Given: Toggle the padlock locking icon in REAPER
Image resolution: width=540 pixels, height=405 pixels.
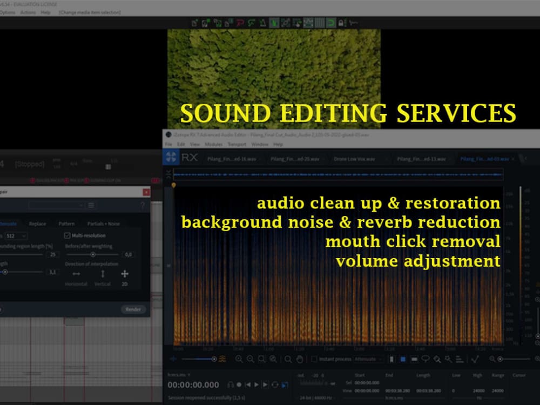Looking at the screenshot, I should [341, 23].
